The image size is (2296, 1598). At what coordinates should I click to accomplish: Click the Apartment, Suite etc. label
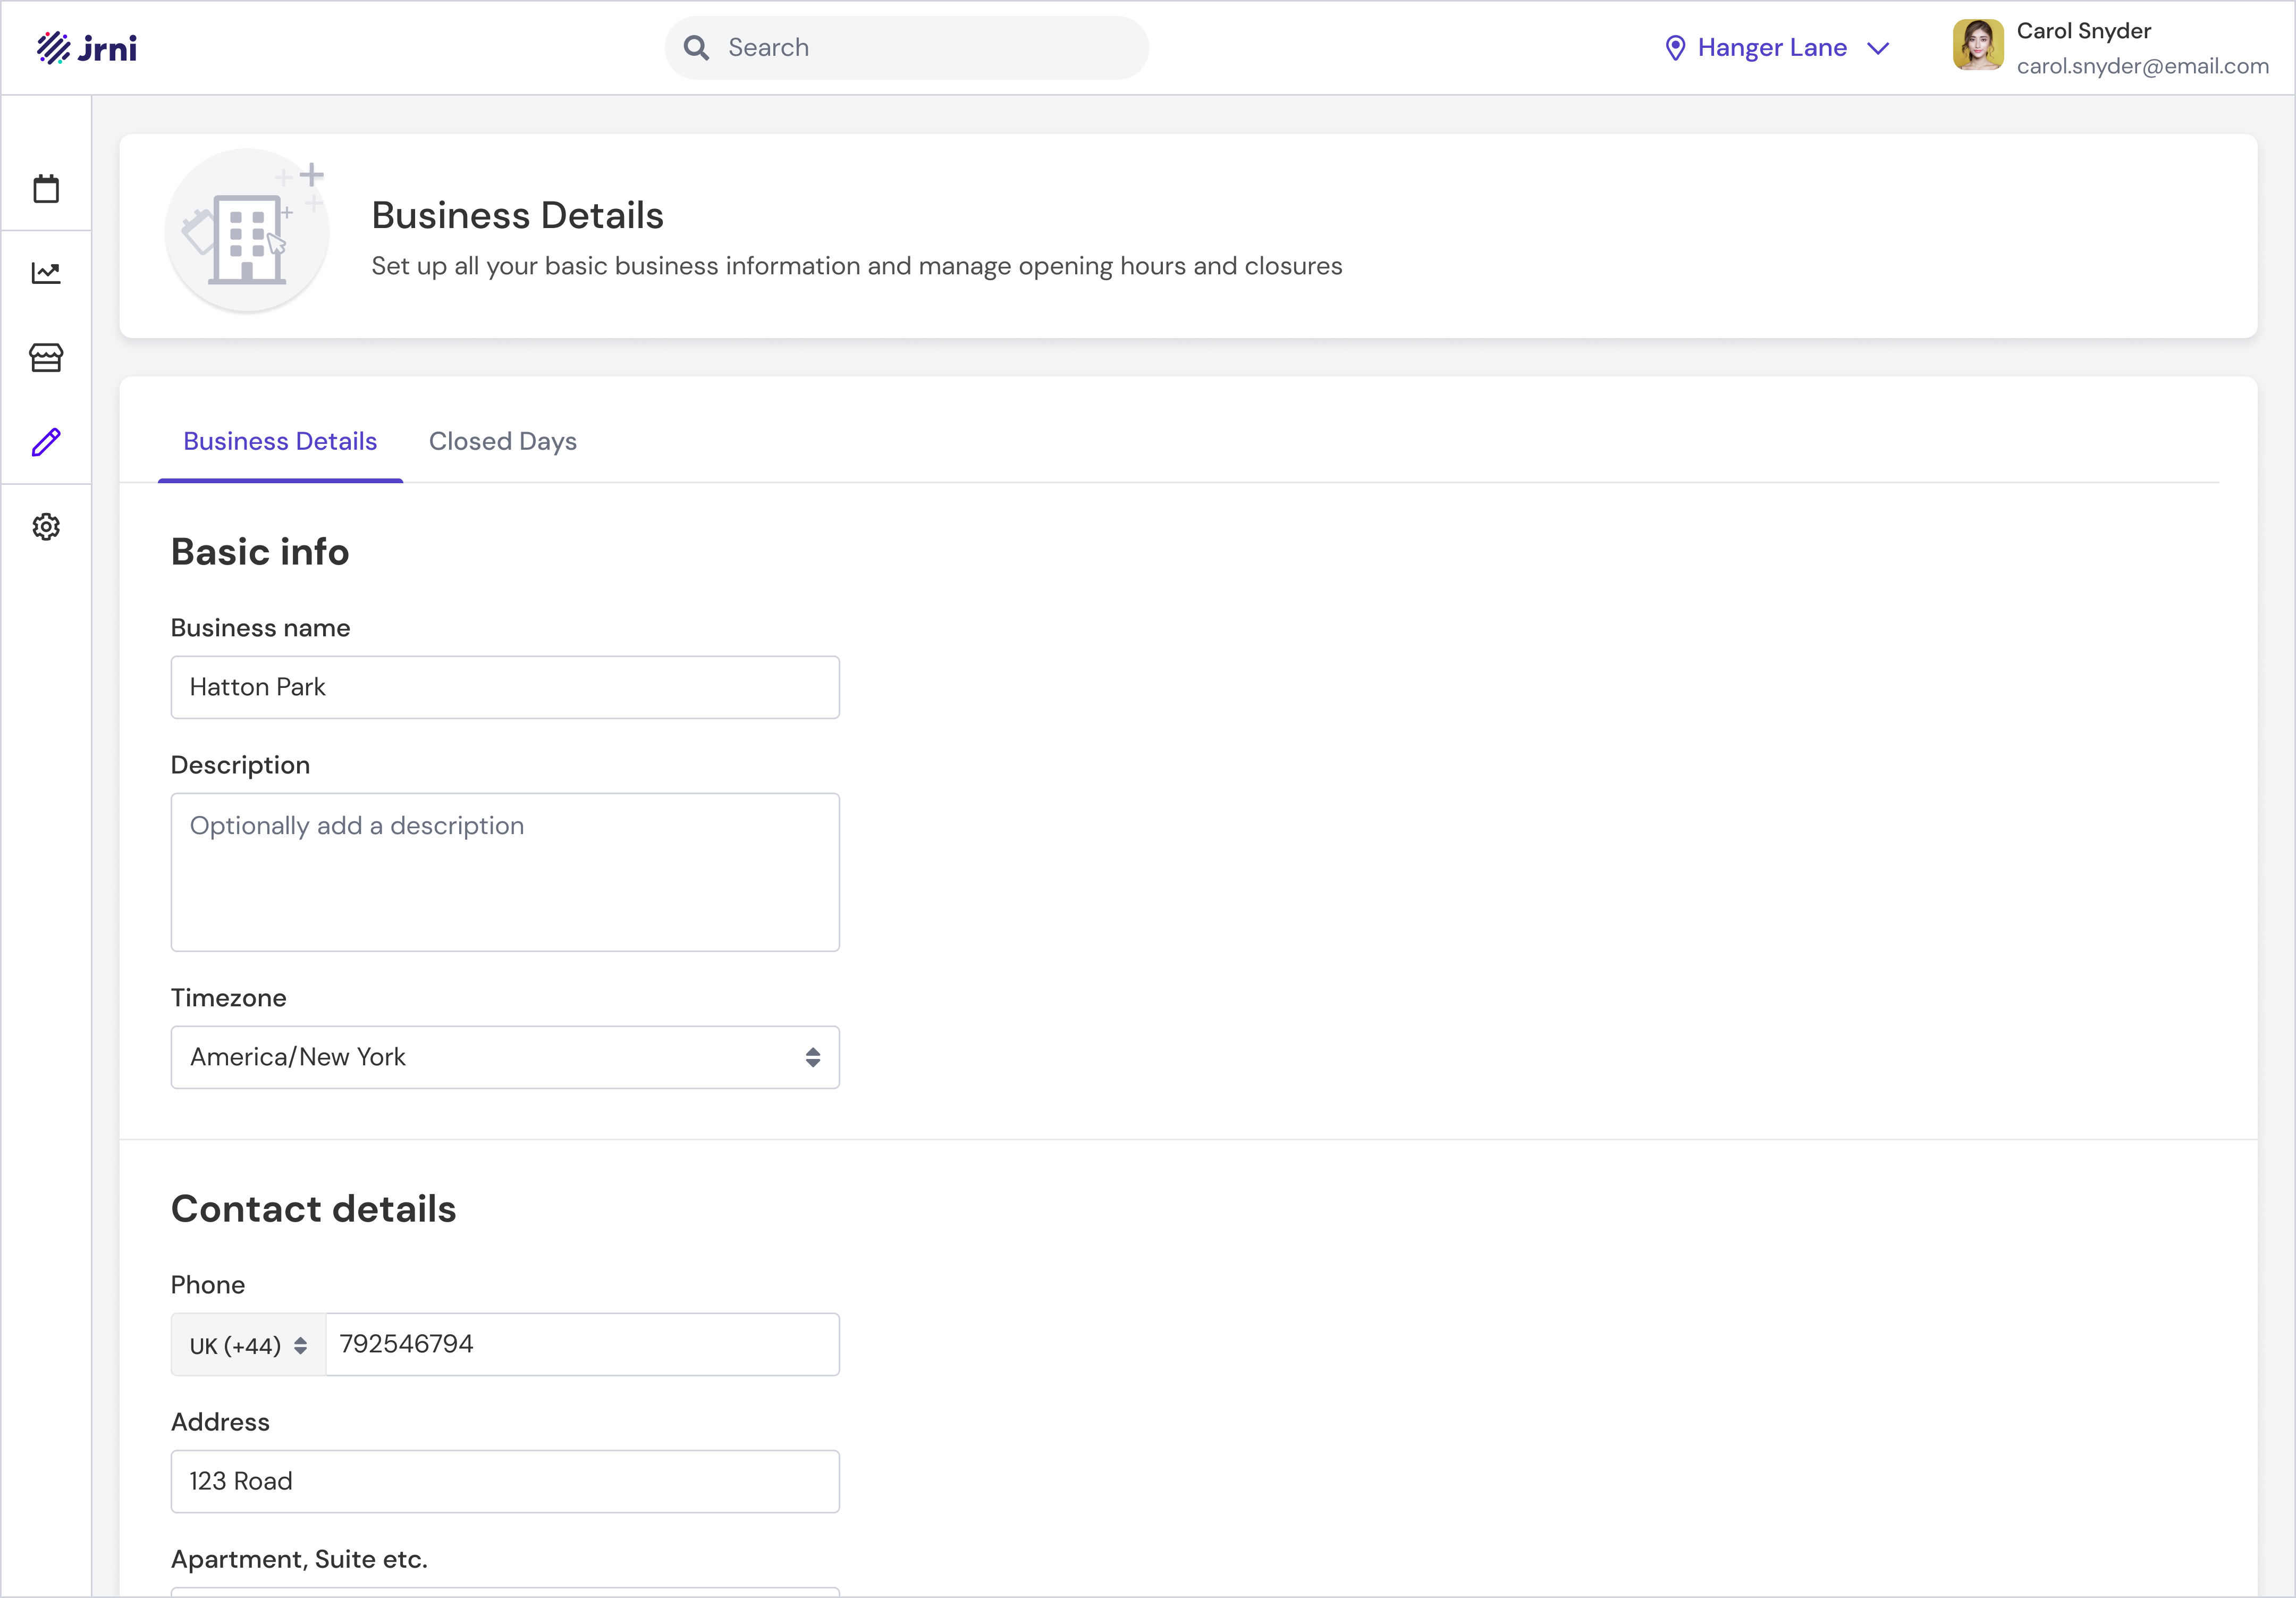coord(299,1559)
